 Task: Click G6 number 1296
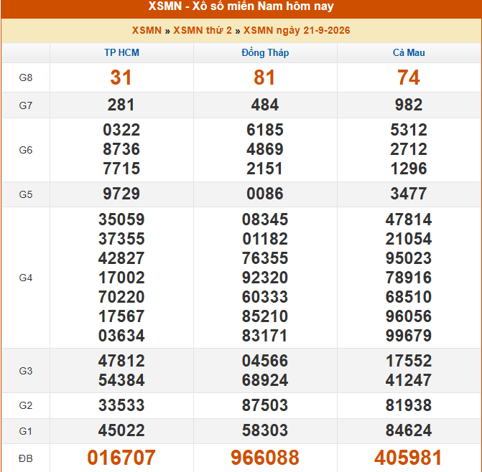pyautogui.click(x=409, y=169)
